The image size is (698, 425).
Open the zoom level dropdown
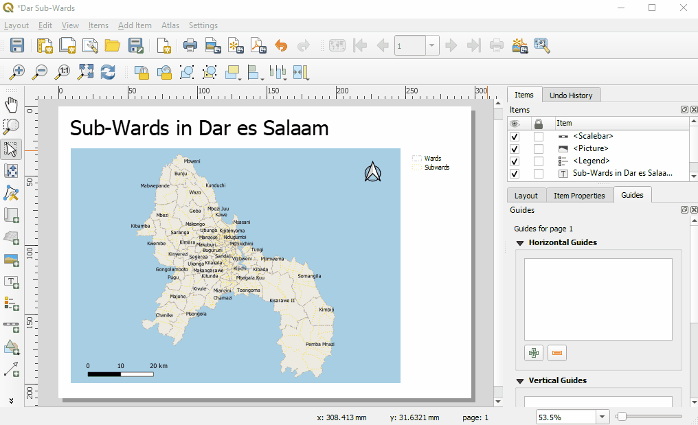603,417
